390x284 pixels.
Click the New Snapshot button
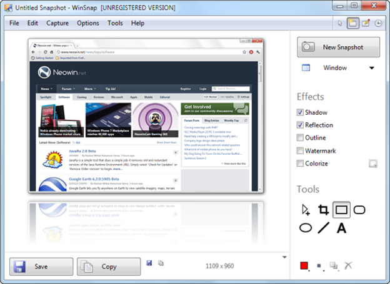pyautogui.click(x=339, y=47)
